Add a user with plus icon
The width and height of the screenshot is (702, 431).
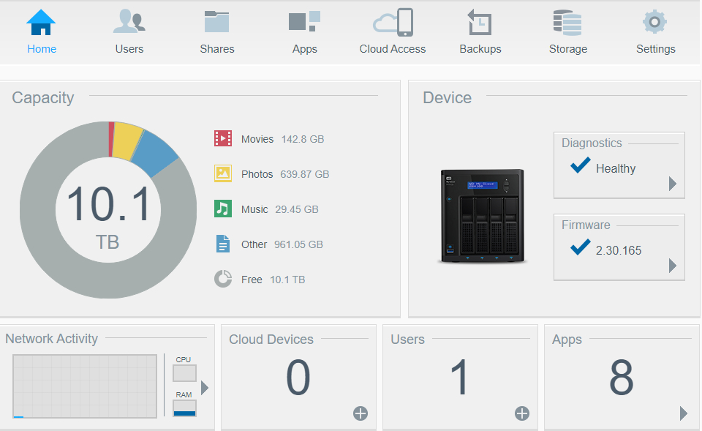point(522,413)
